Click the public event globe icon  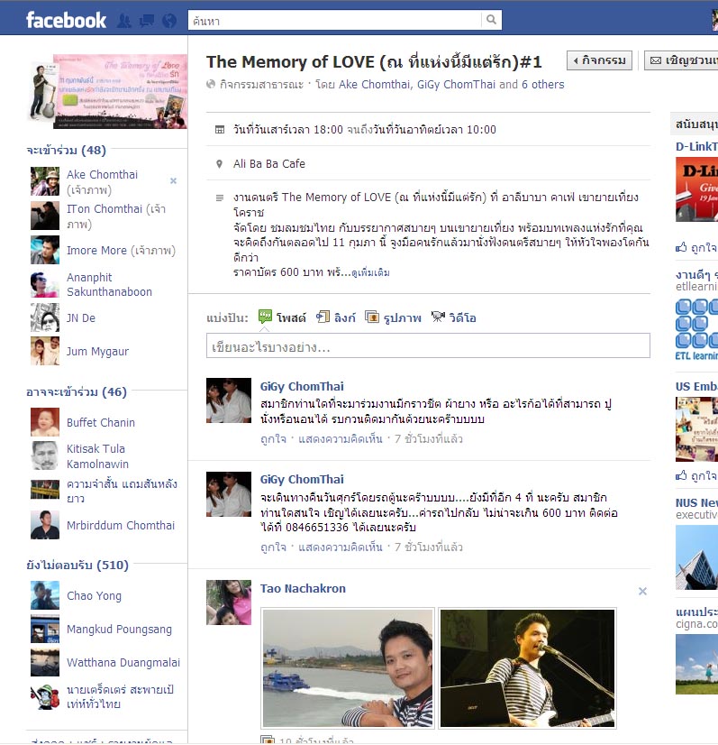tap(211, 84)
